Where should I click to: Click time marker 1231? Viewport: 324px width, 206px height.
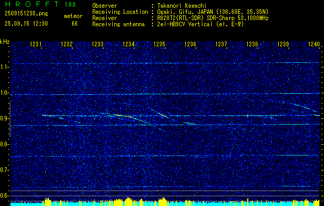coord(36,44)
